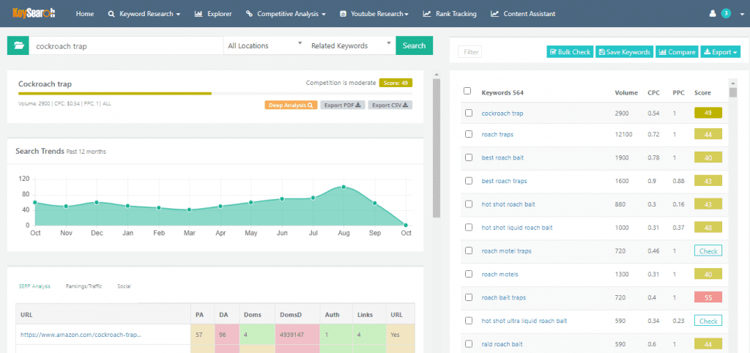Select all keywords with header checkbox
The width and height of the screenshot is (750, 353).
click(468, 92)
